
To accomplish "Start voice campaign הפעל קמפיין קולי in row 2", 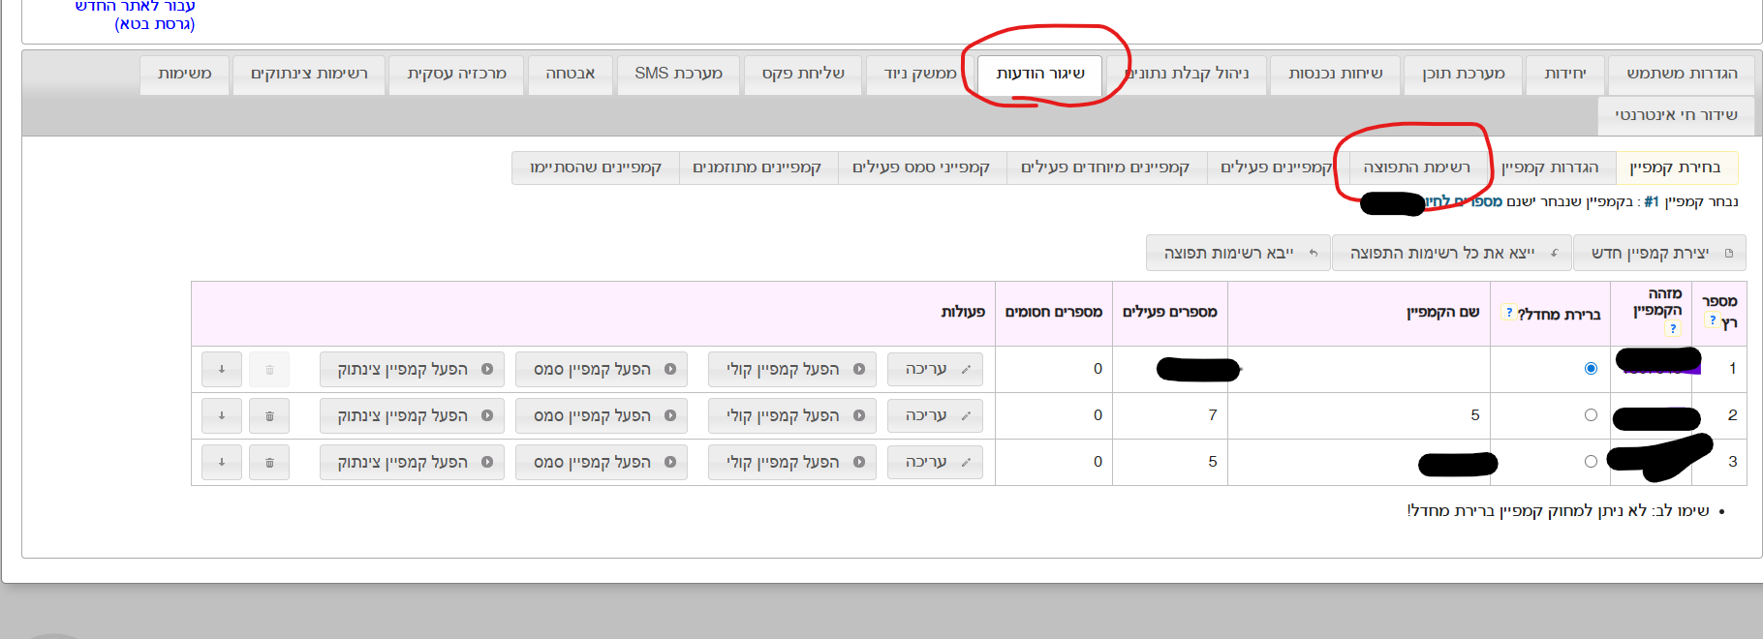I will [x=792, y=415].
